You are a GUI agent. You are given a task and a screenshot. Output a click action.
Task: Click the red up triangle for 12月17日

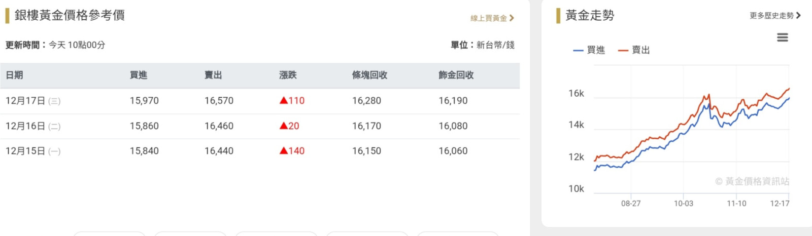(x=284, y=101)
